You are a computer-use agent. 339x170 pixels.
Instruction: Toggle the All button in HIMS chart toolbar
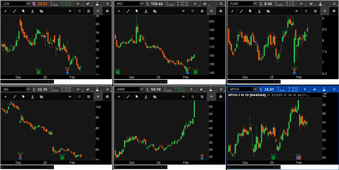[211, 97]
